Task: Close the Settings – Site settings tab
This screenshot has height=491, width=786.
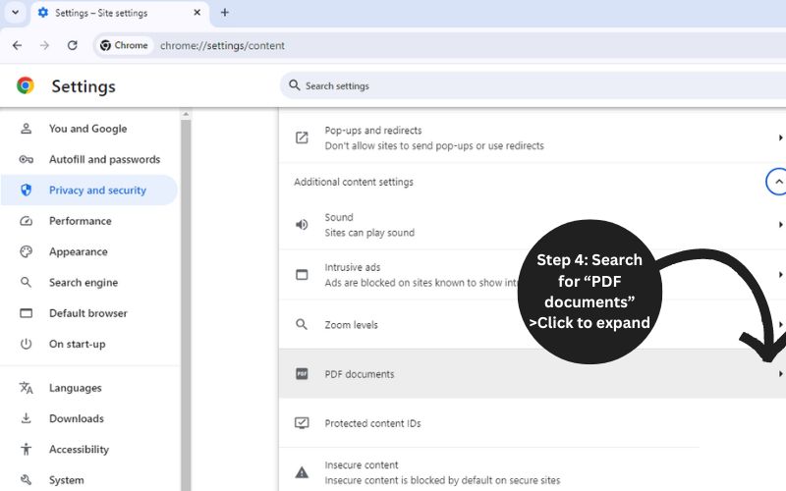Action: pyautogui.click(x=197, y=13)
